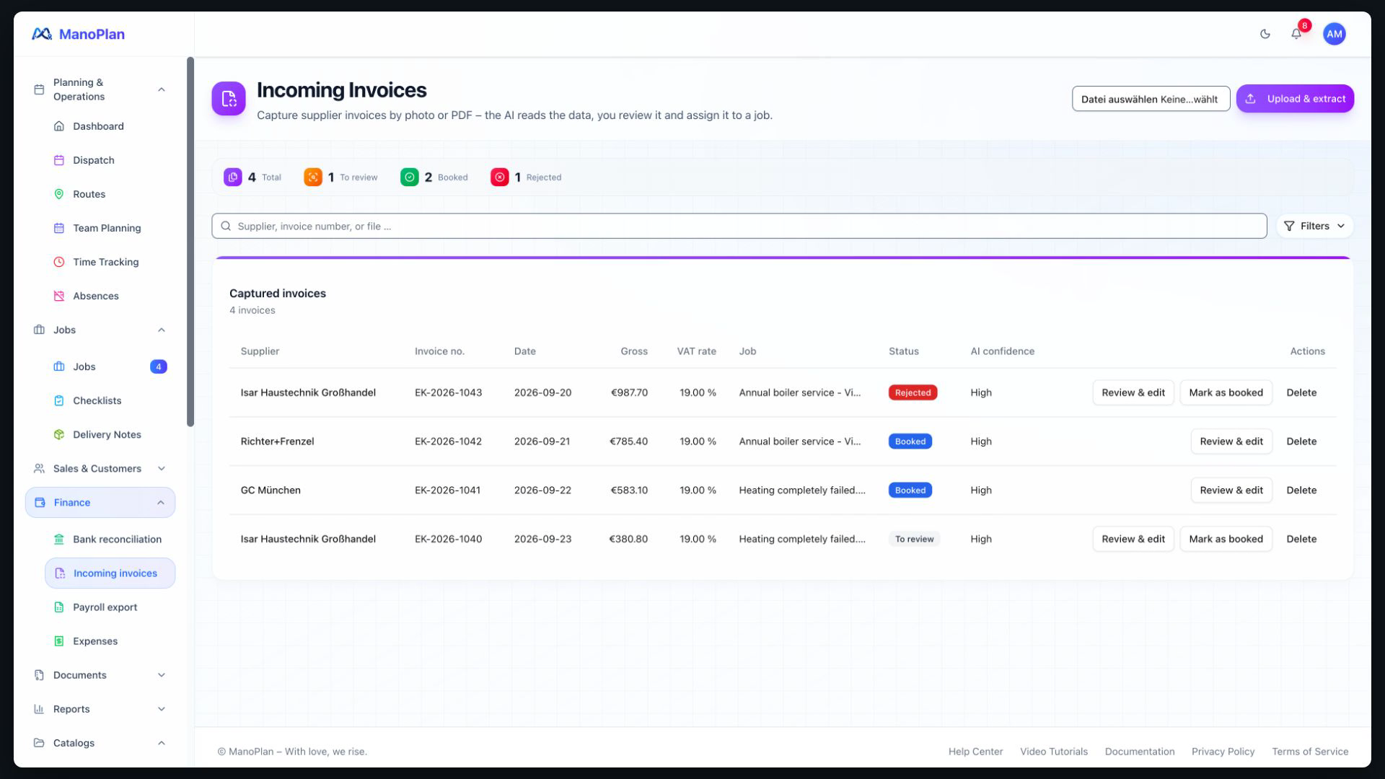
Task: Click the Datei auswählen file chooser
Action: (1151, 99)
